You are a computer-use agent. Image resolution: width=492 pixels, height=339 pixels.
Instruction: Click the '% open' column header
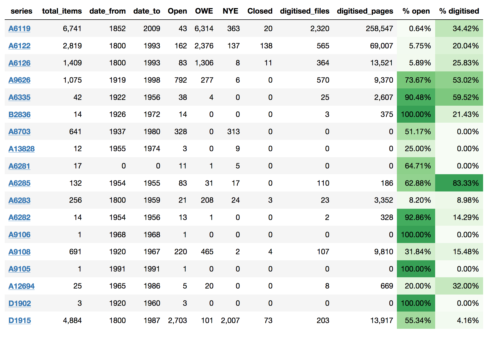click(x=416, y=11)
